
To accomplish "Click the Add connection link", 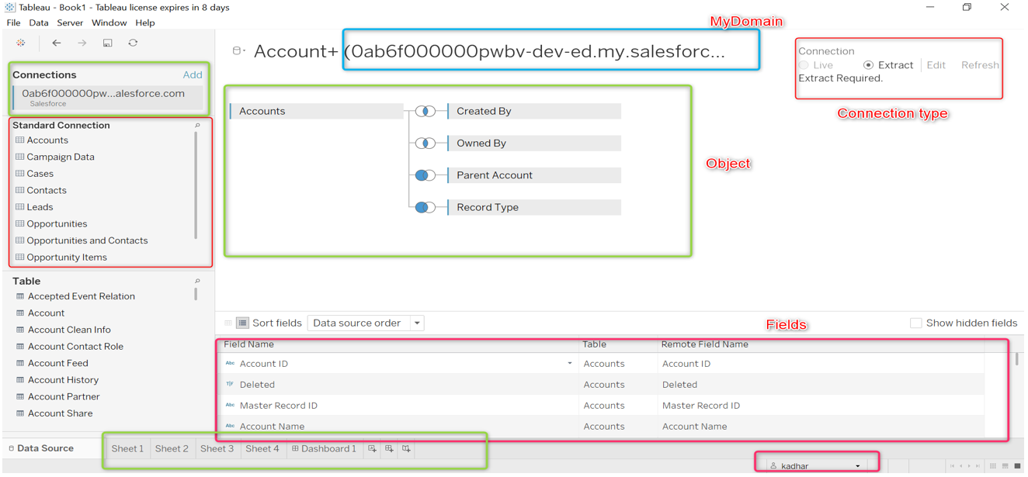I will (x=192, y=74).
